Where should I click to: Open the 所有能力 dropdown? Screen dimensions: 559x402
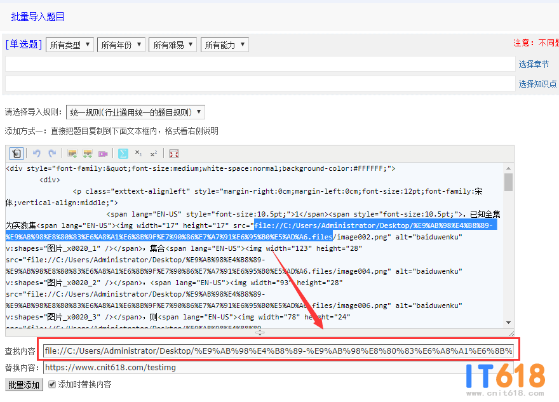pos(225,45)
